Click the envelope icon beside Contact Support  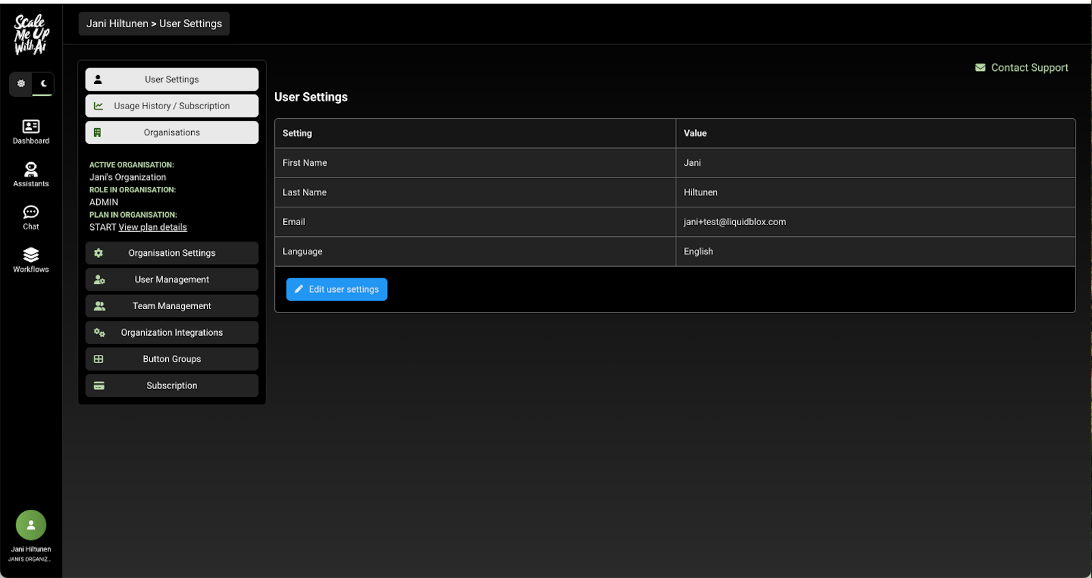pyautogui.click(x=980, y=68)
